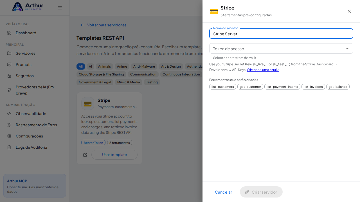Open Configurações from the sidebar
The width and height of the screenshot is (360, 202).
click(35, 136)
